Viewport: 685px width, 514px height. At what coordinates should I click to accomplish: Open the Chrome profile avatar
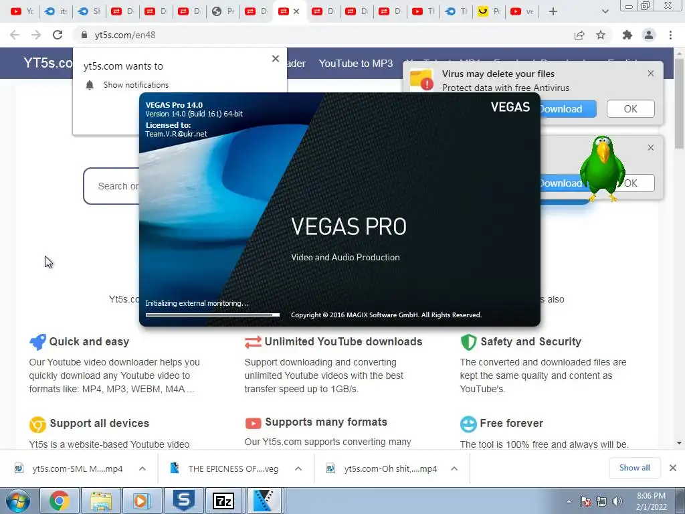[649, 35]
